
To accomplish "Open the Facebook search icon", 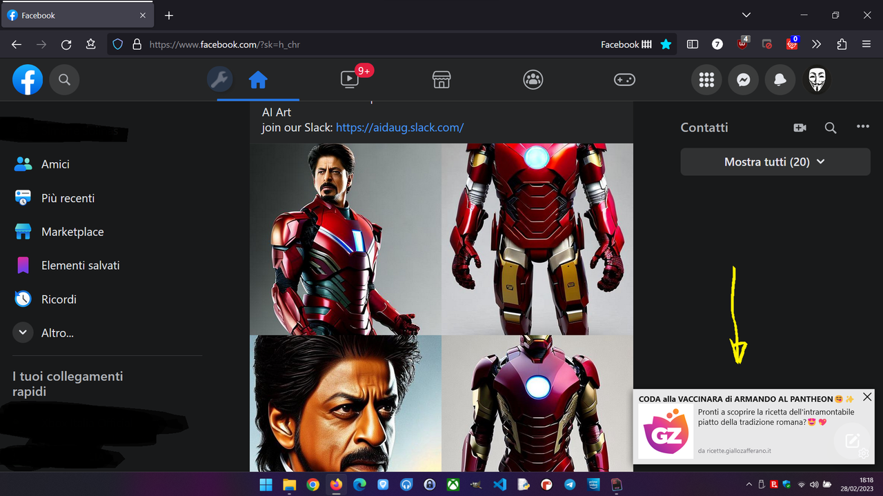I will click(64, 80).
